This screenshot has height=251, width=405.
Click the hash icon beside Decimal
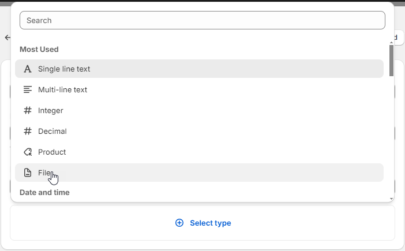[x=28, y=131]
